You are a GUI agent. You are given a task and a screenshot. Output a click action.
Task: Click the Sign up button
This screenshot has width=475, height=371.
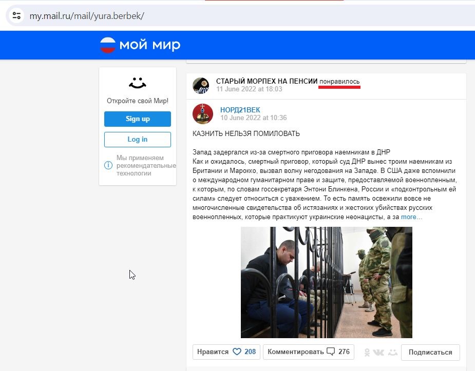pos(138,119)
